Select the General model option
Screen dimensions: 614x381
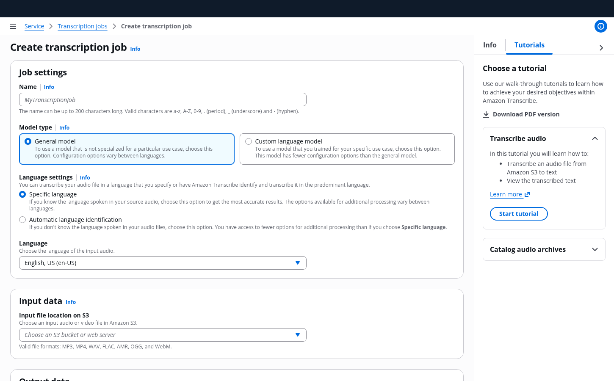point(28,141)
